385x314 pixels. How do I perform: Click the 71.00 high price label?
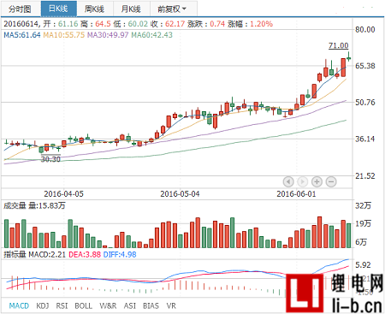click(x=339, y=45)
